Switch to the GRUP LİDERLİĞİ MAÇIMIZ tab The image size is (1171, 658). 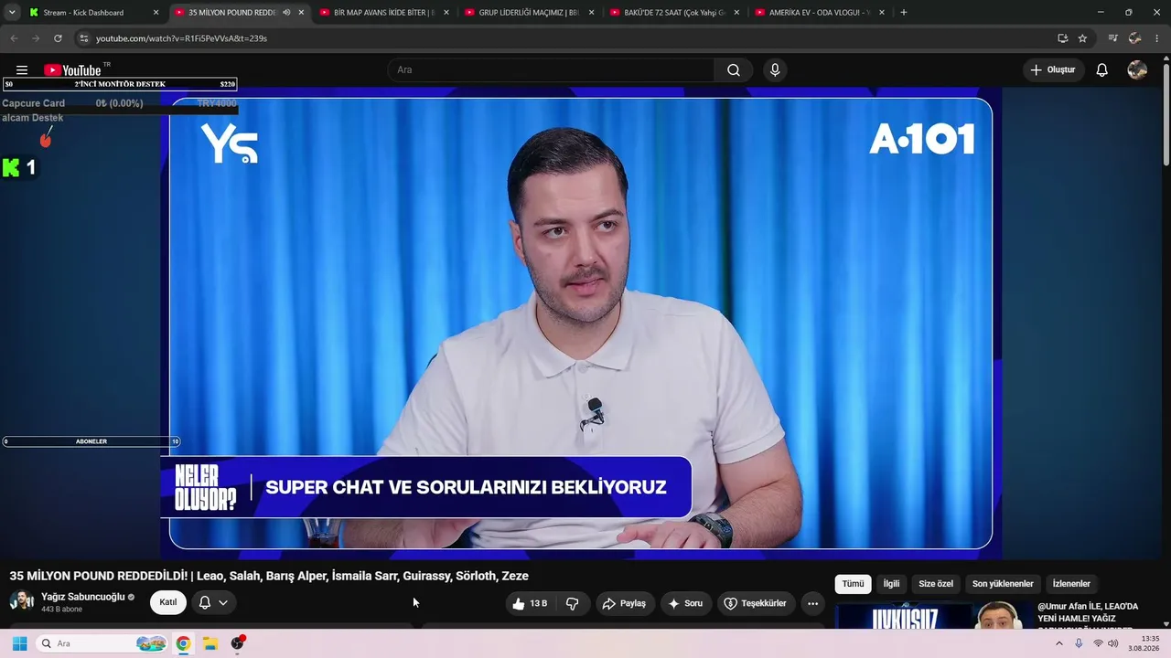click(529, 13)
